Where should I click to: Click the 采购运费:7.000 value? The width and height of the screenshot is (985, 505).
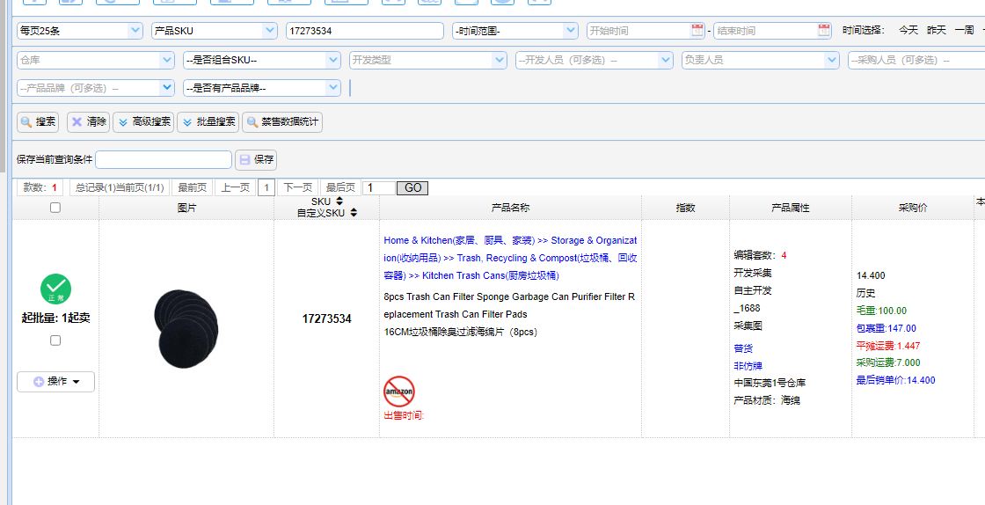[x=888, y=362]
